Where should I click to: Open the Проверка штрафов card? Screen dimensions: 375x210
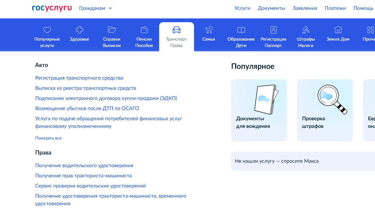coord(325,110)
